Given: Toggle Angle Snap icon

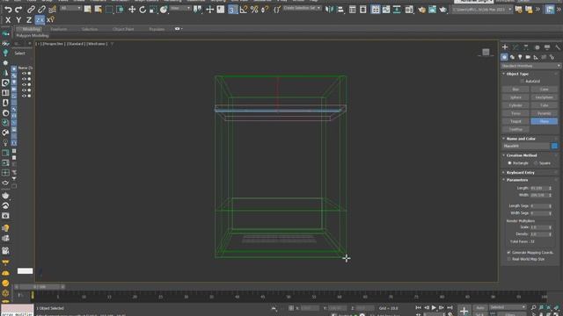Looking at the screenshot, I should coord(244,10).
